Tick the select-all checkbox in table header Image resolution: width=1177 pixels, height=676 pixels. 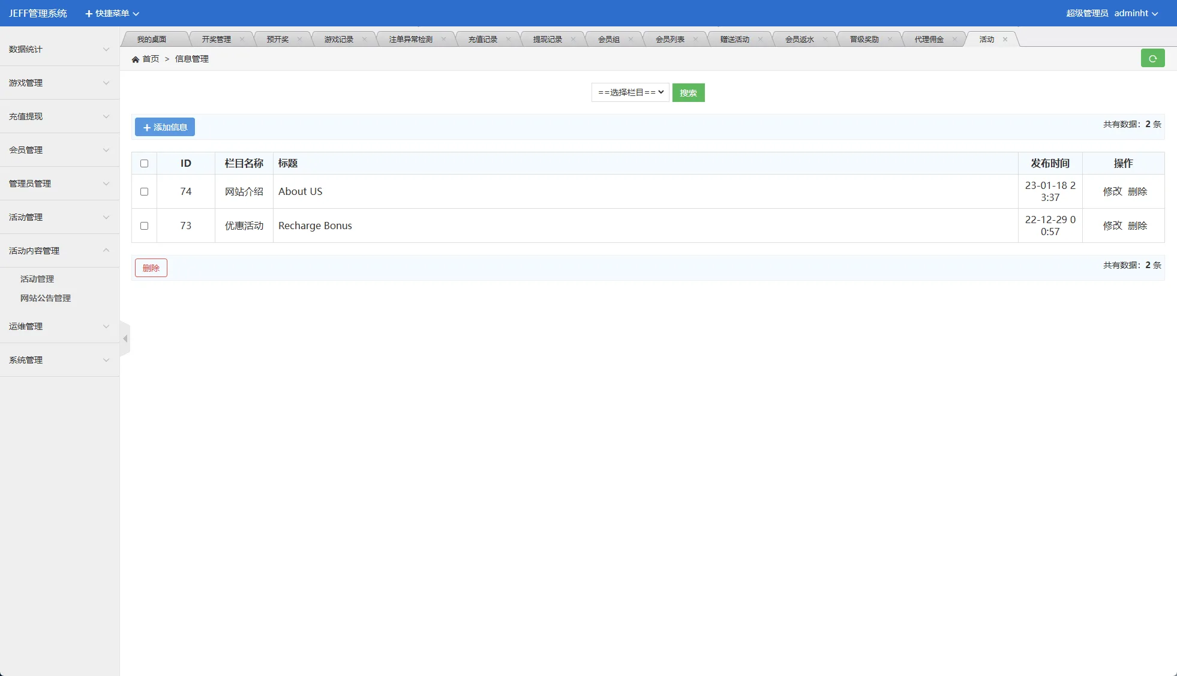[x=144, y=164]
